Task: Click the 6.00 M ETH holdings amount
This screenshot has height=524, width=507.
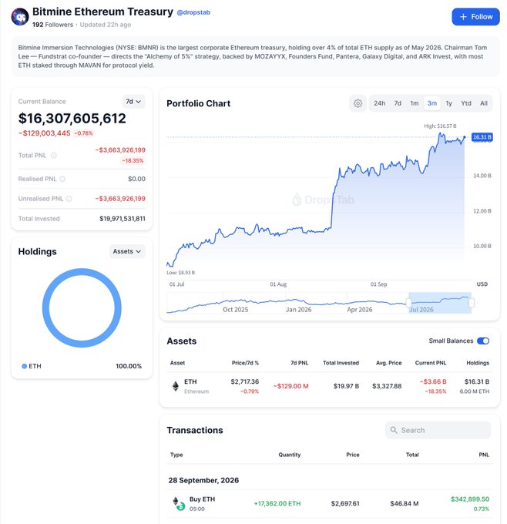Action: pos(474,391)
